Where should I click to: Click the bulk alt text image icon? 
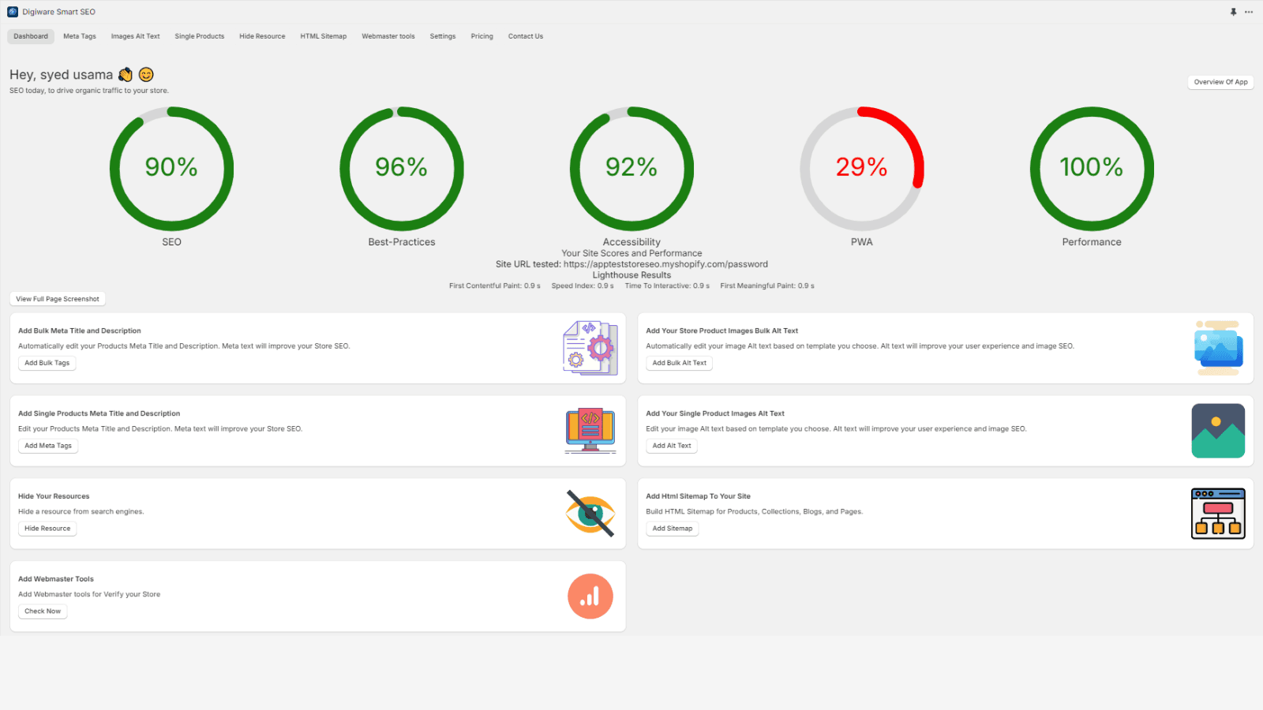click(x=1218, y=348)
